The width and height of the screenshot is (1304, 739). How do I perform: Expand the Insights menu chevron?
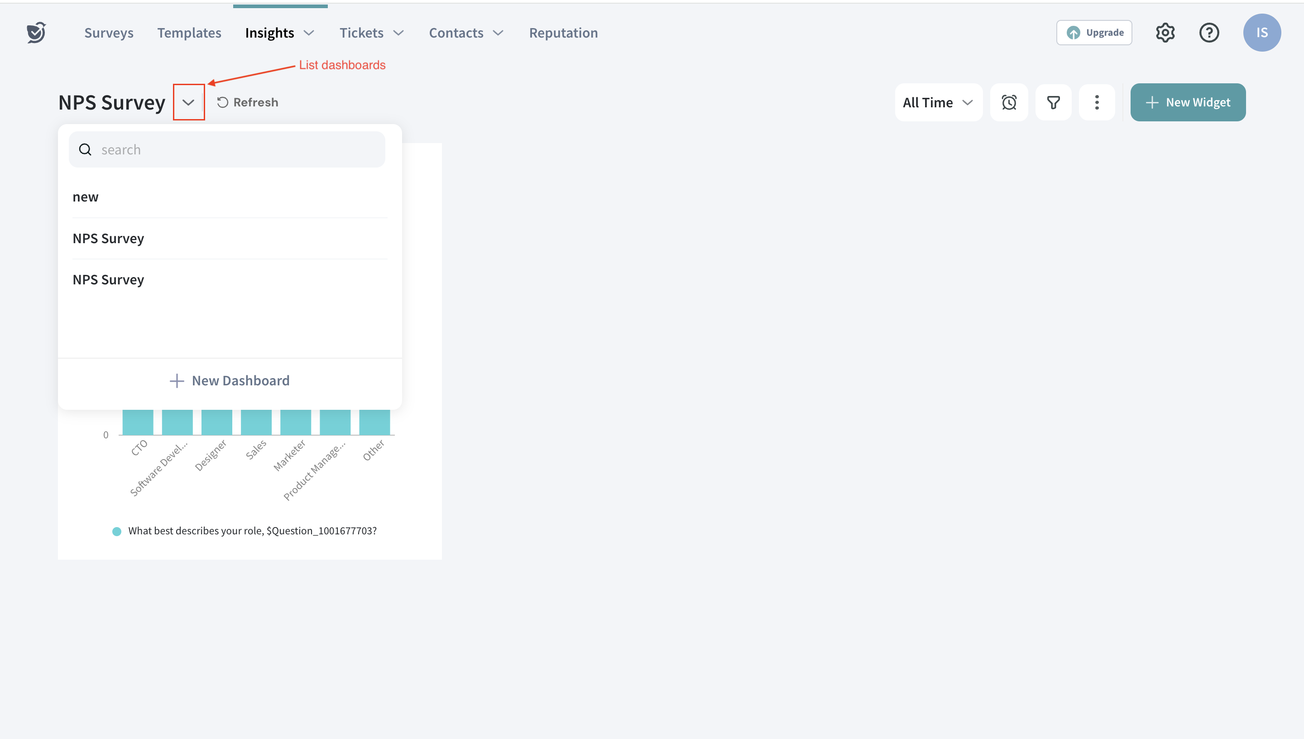(309, 33)
